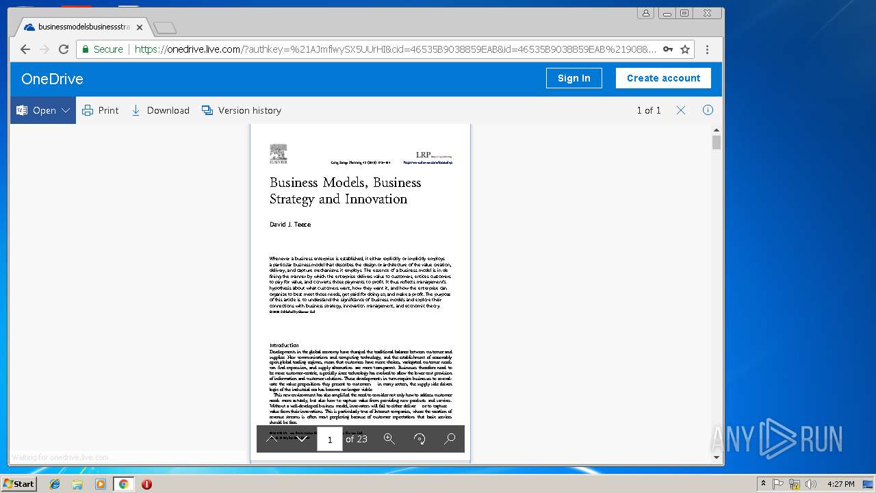Download the PDF file
876x493 pixels.
point(160,110)
